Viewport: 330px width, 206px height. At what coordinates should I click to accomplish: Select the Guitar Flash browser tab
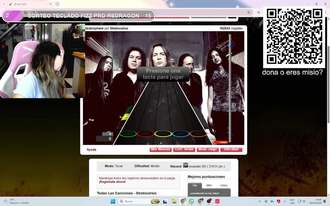tap(31, 4)
